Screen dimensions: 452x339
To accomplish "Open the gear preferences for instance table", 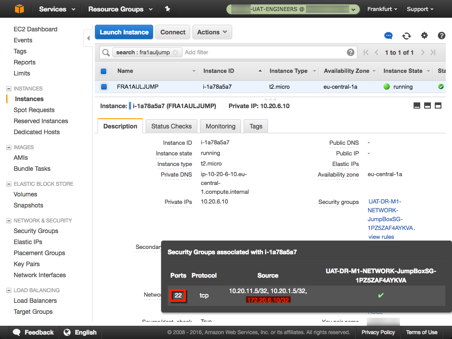I will (x=424, y=35).
